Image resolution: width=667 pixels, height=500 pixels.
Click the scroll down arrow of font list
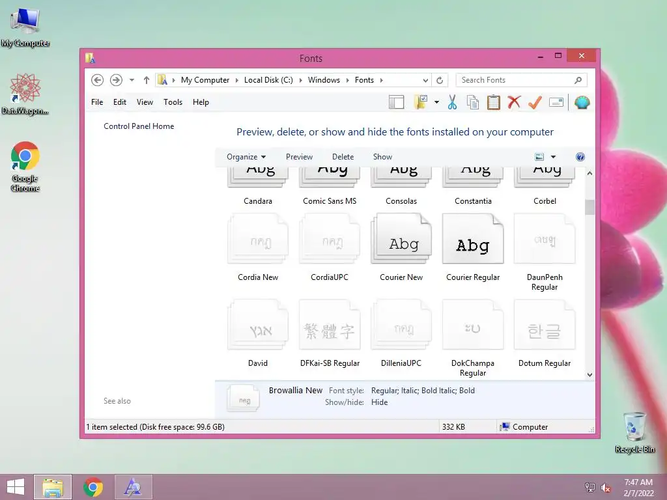[589, 374]
